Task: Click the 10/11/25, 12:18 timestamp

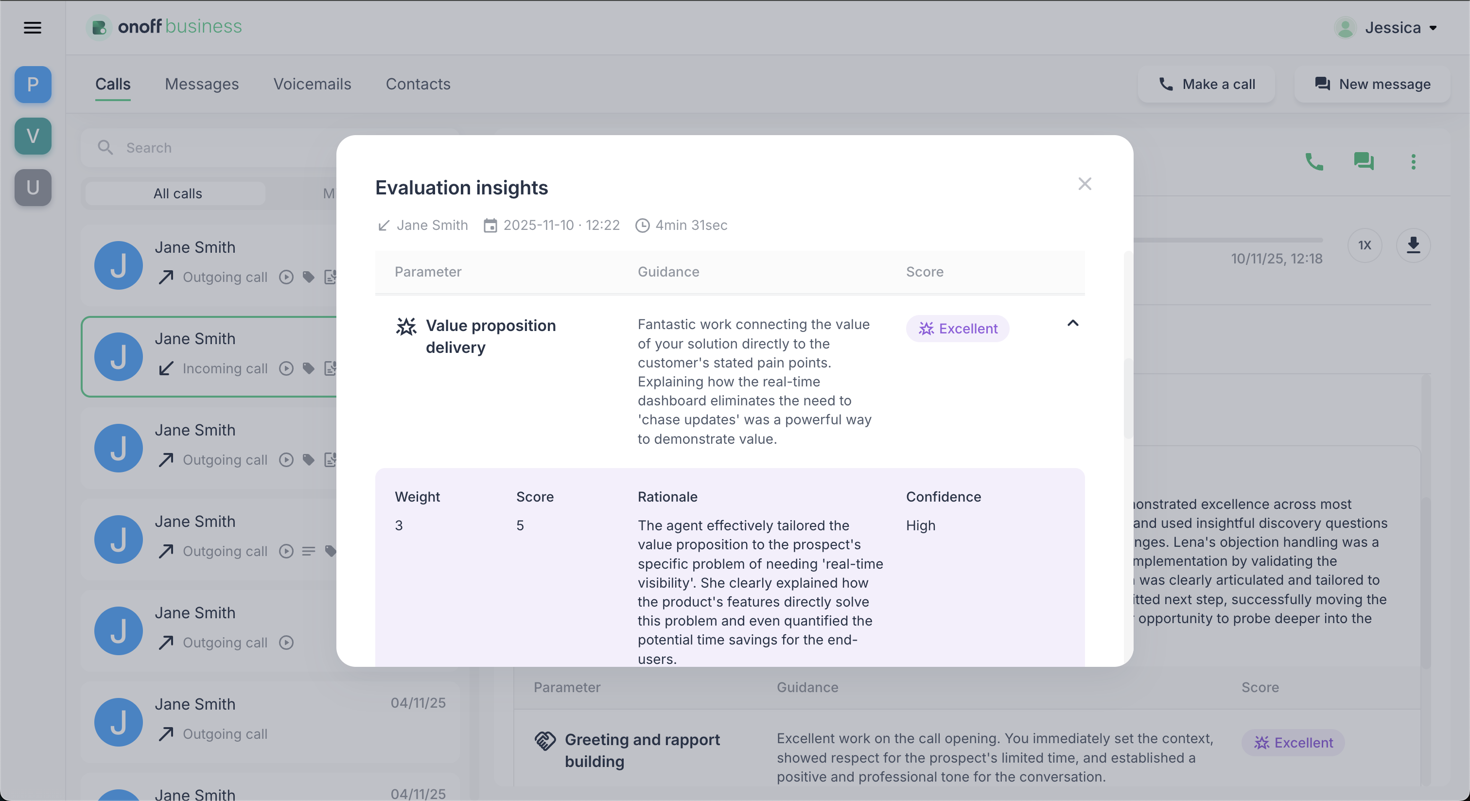Action: click(1277, 259)
